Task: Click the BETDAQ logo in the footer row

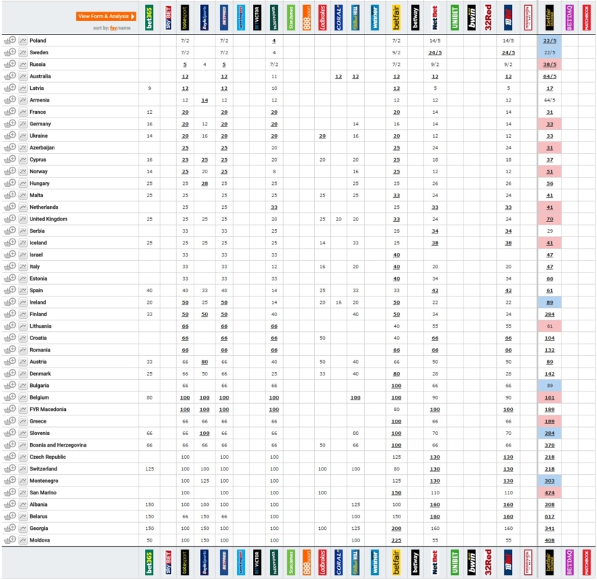Action: click(569, 562)
